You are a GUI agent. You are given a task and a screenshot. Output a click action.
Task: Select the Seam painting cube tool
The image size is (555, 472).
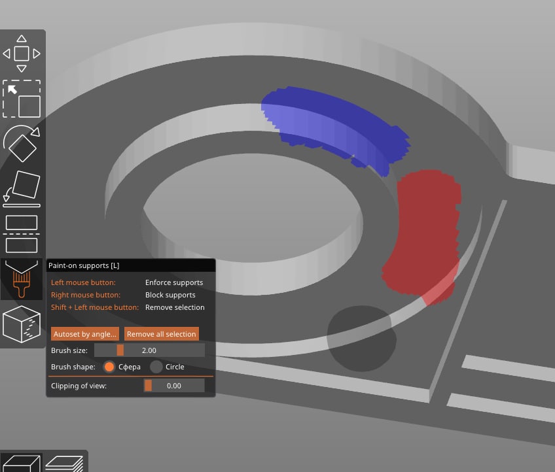(x=22, y=324)
